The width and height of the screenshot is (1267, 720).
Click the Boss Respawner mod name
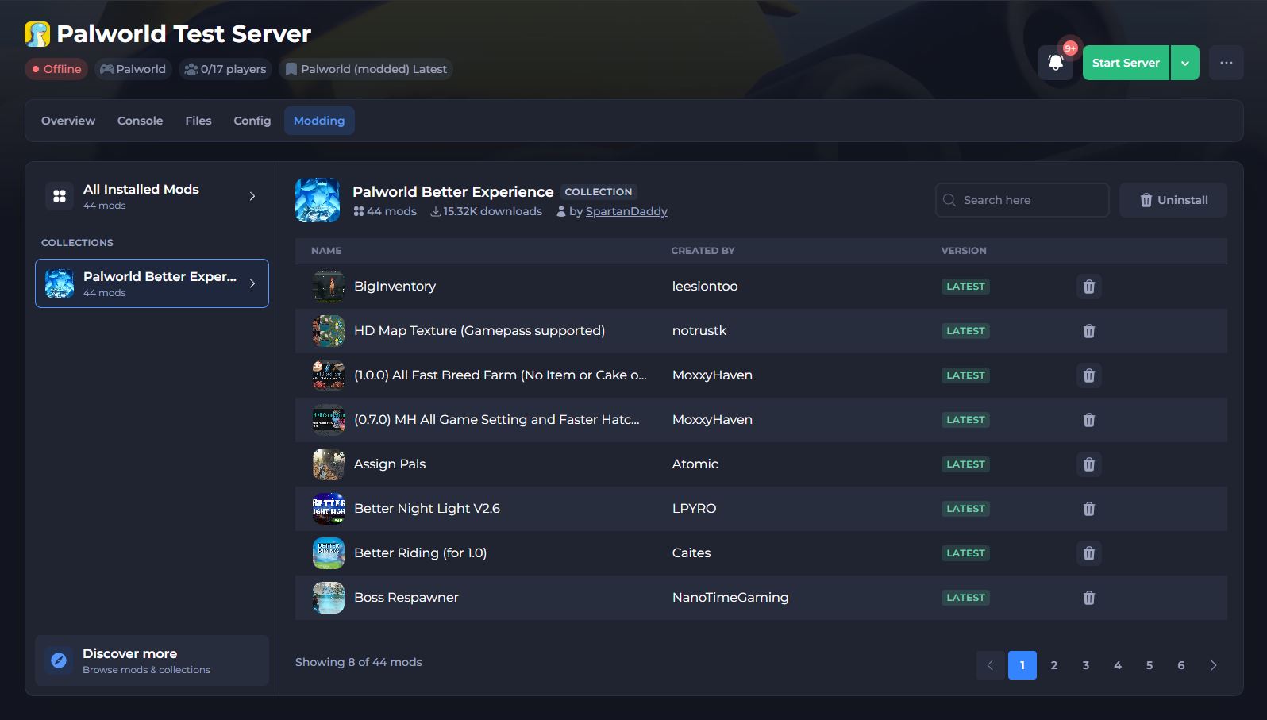406,598
